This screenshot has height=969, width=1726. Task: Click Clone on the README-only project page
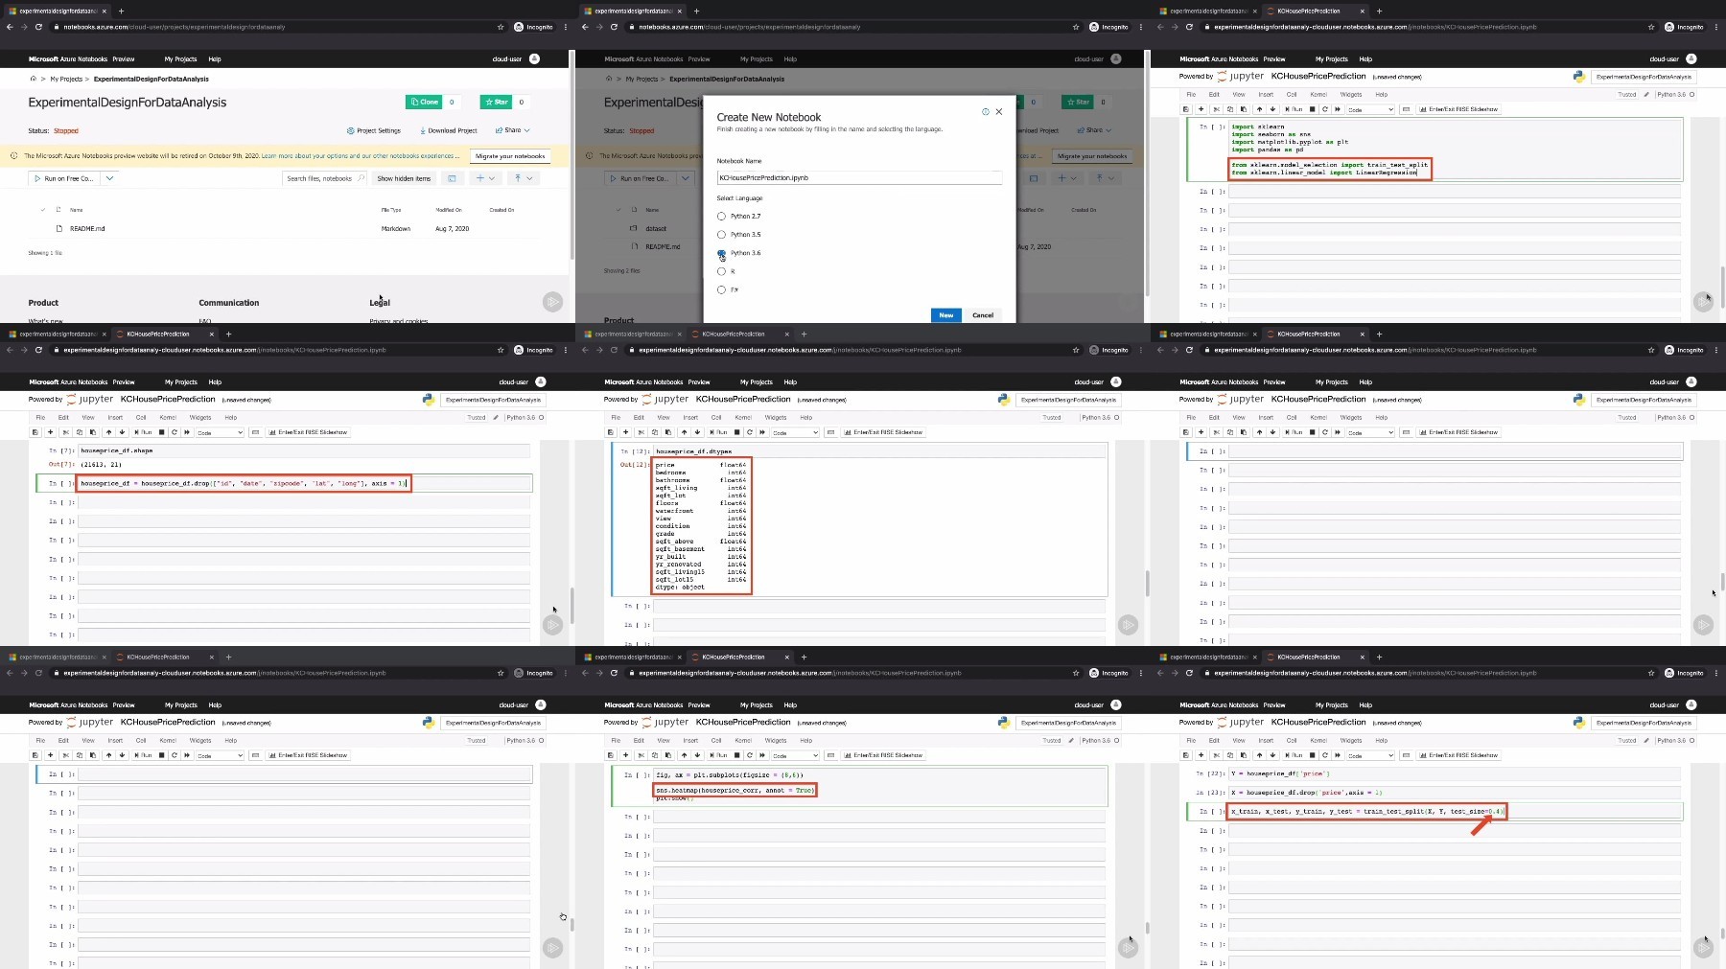pyautogui.click(x=423, y=102)
